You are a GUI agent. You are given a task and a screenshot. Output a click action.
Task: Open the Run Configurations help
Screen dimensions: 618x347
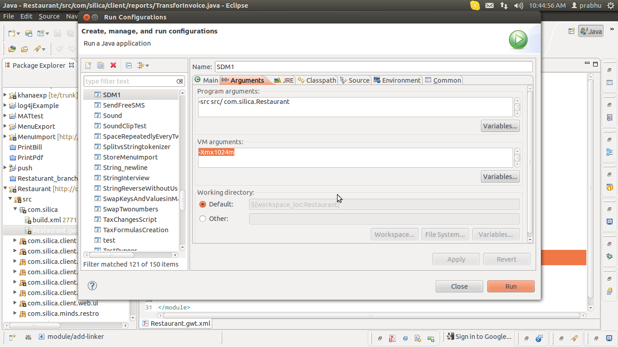click(92, 286)
